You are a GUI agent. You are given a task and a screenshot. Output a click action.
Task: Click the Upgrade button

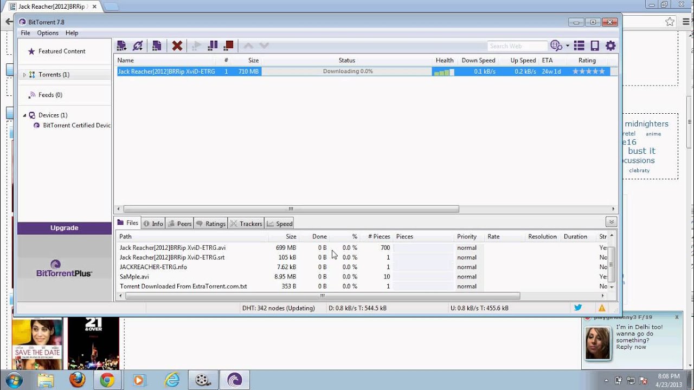(x=65, y=228)
